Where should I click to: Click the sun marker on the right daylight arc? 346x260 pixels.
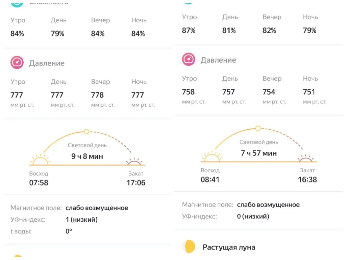pyautogui.click(x=257, y=129)
